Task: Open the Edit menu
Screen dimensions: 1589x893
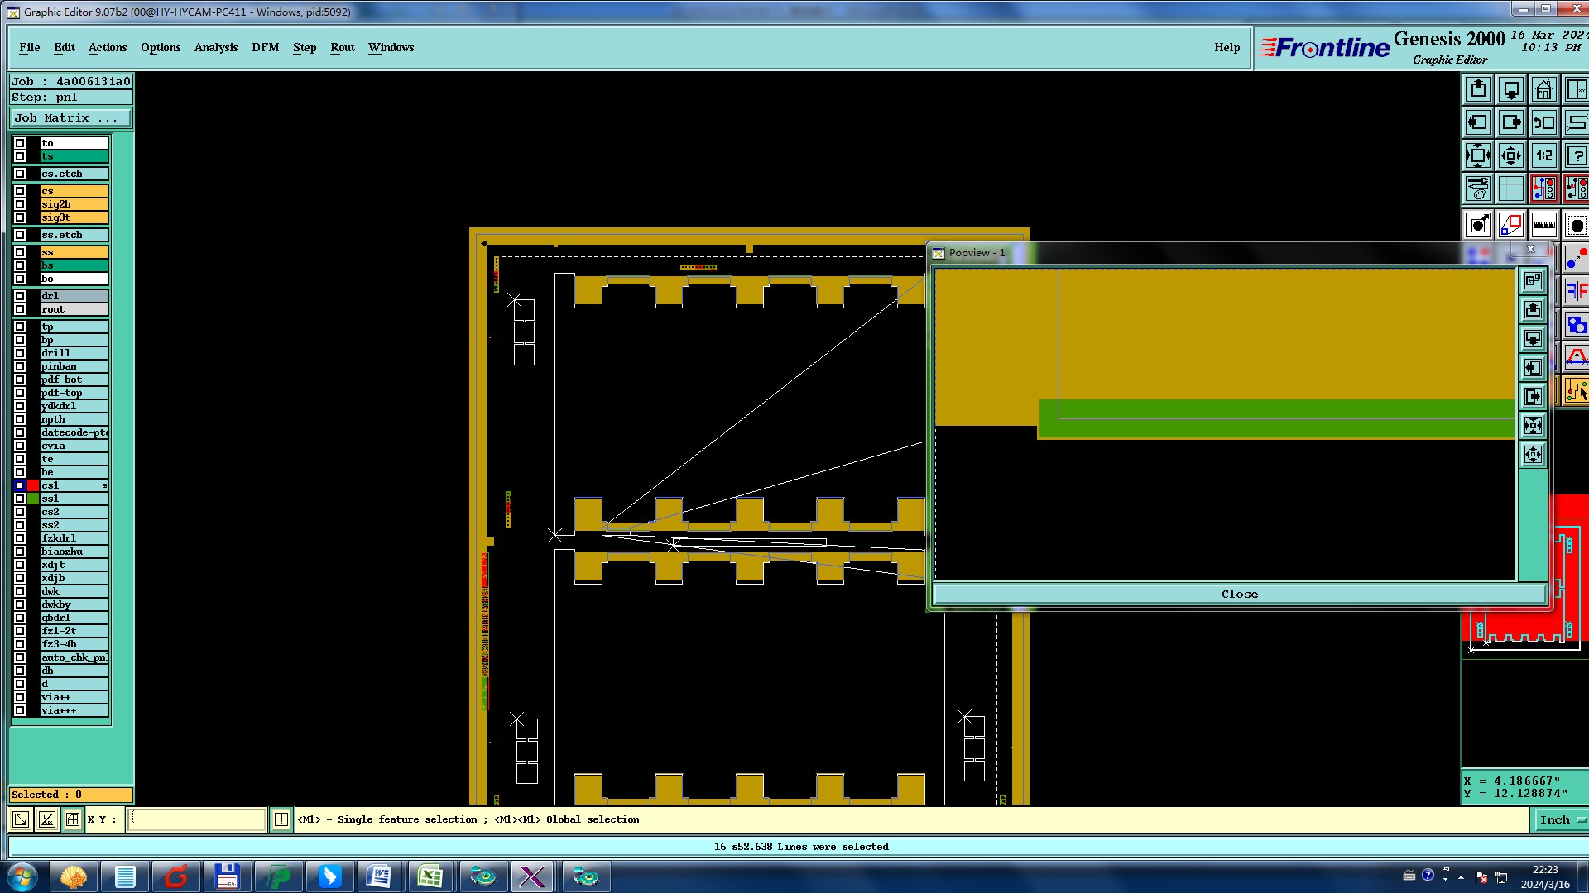Action: [65, 47]
